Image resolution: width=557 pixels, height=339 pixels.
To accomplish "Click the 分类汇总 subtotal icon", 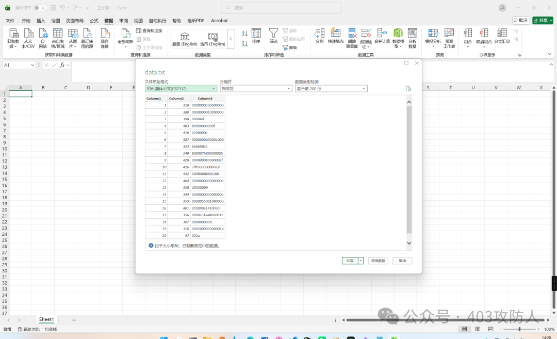I will 502,34.
